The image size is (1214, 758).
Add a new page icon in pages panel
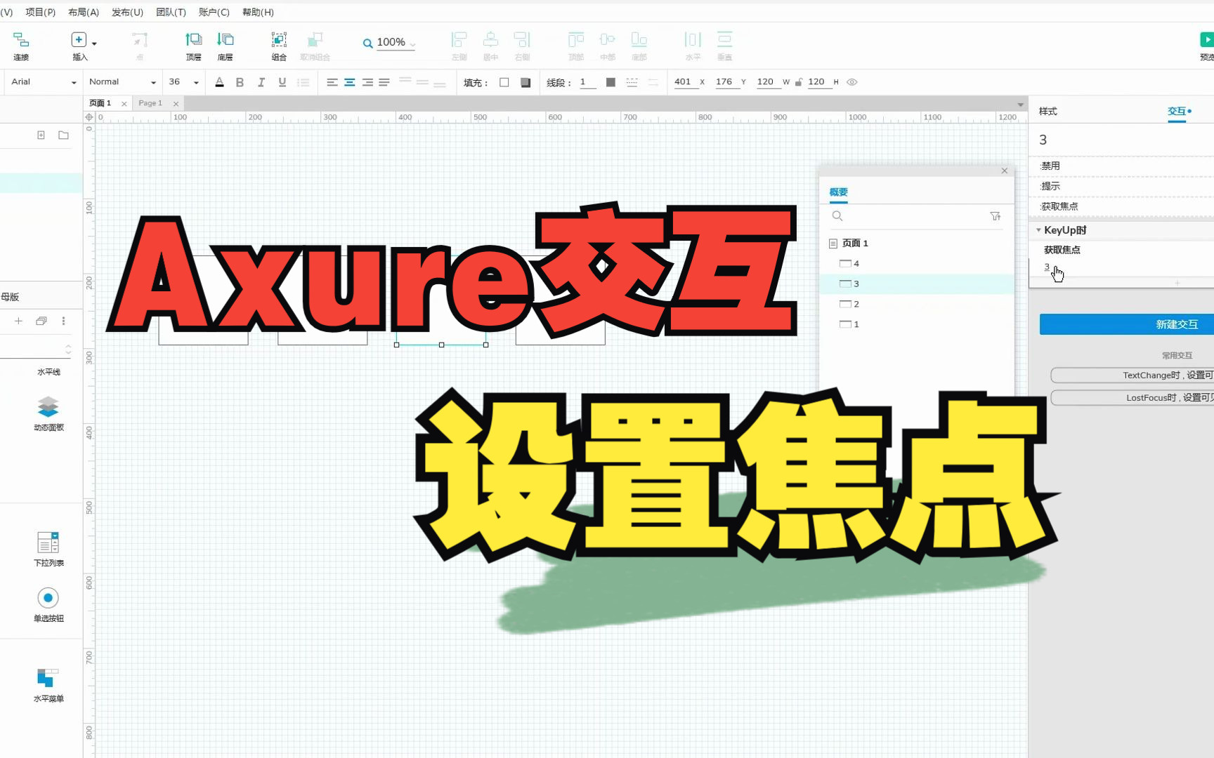point(41,135)
